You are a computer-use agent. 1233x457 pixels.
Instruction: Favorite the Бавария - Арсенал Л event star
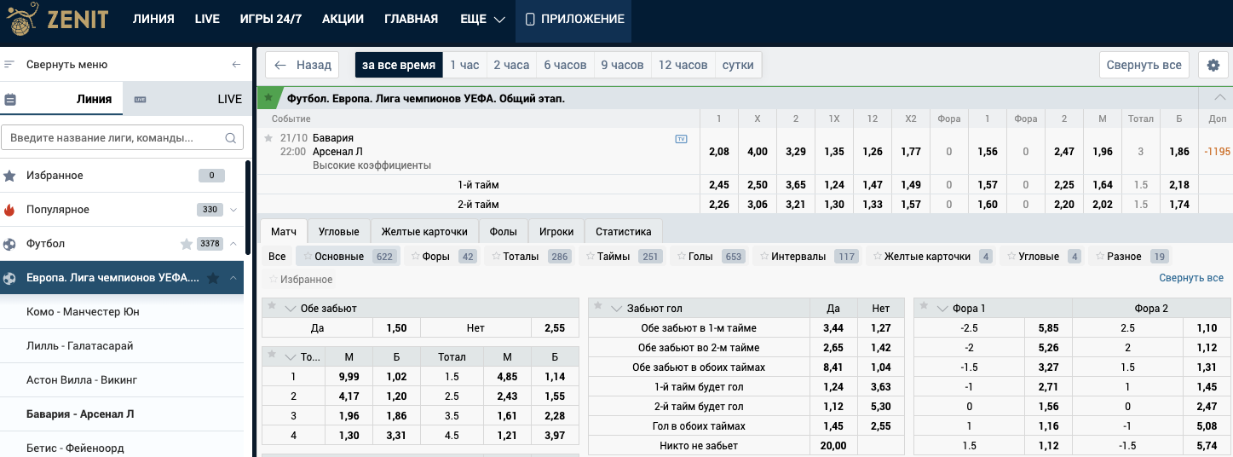click(x=268, y=138)
